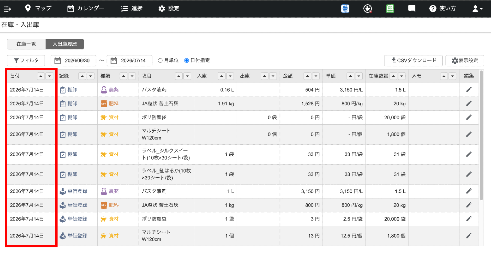This screenshot has width=491, height=276.
Task: Select the 日付指定 radio option
Action: (187, 61)
